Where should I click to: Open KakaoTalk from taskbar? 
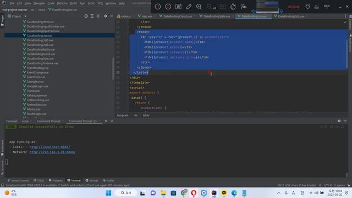click(x=224, y=193)
